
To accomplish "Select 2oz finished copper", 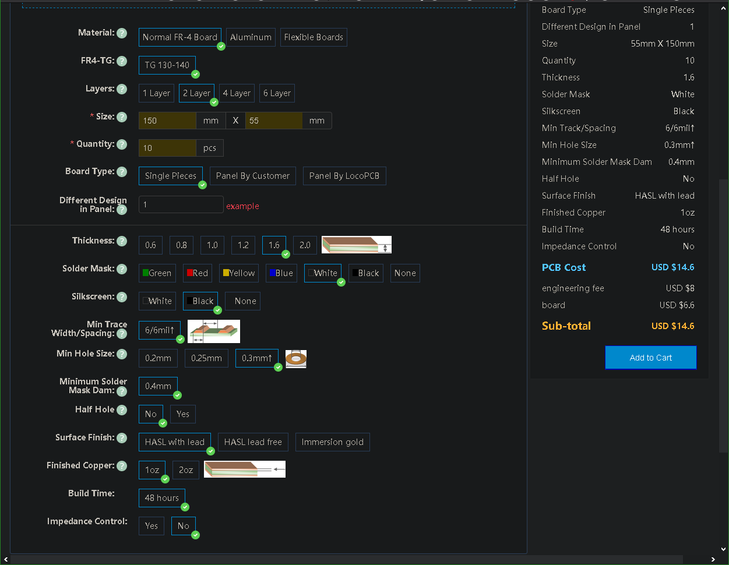I will point(186,470).
